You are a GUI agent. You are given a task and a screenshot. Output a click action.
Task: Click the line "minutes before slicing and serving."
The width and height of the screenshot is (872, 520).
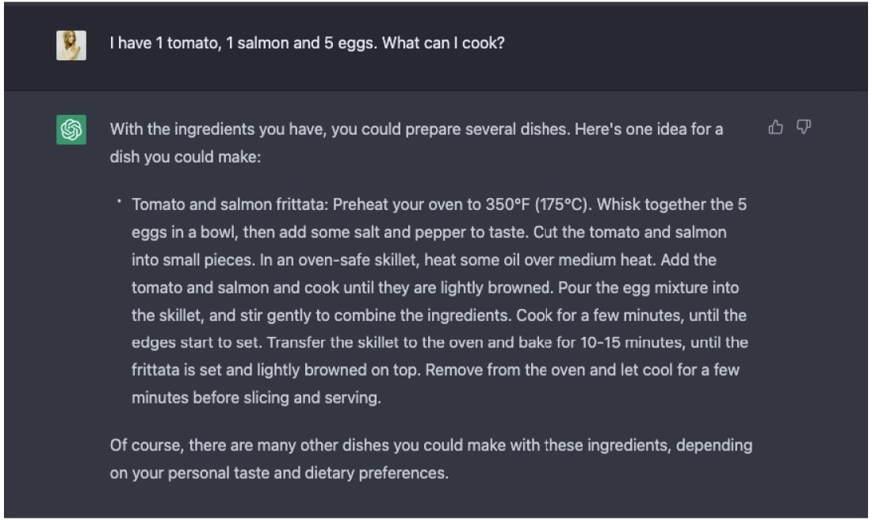pyautogui.click(x=256, y=398)
